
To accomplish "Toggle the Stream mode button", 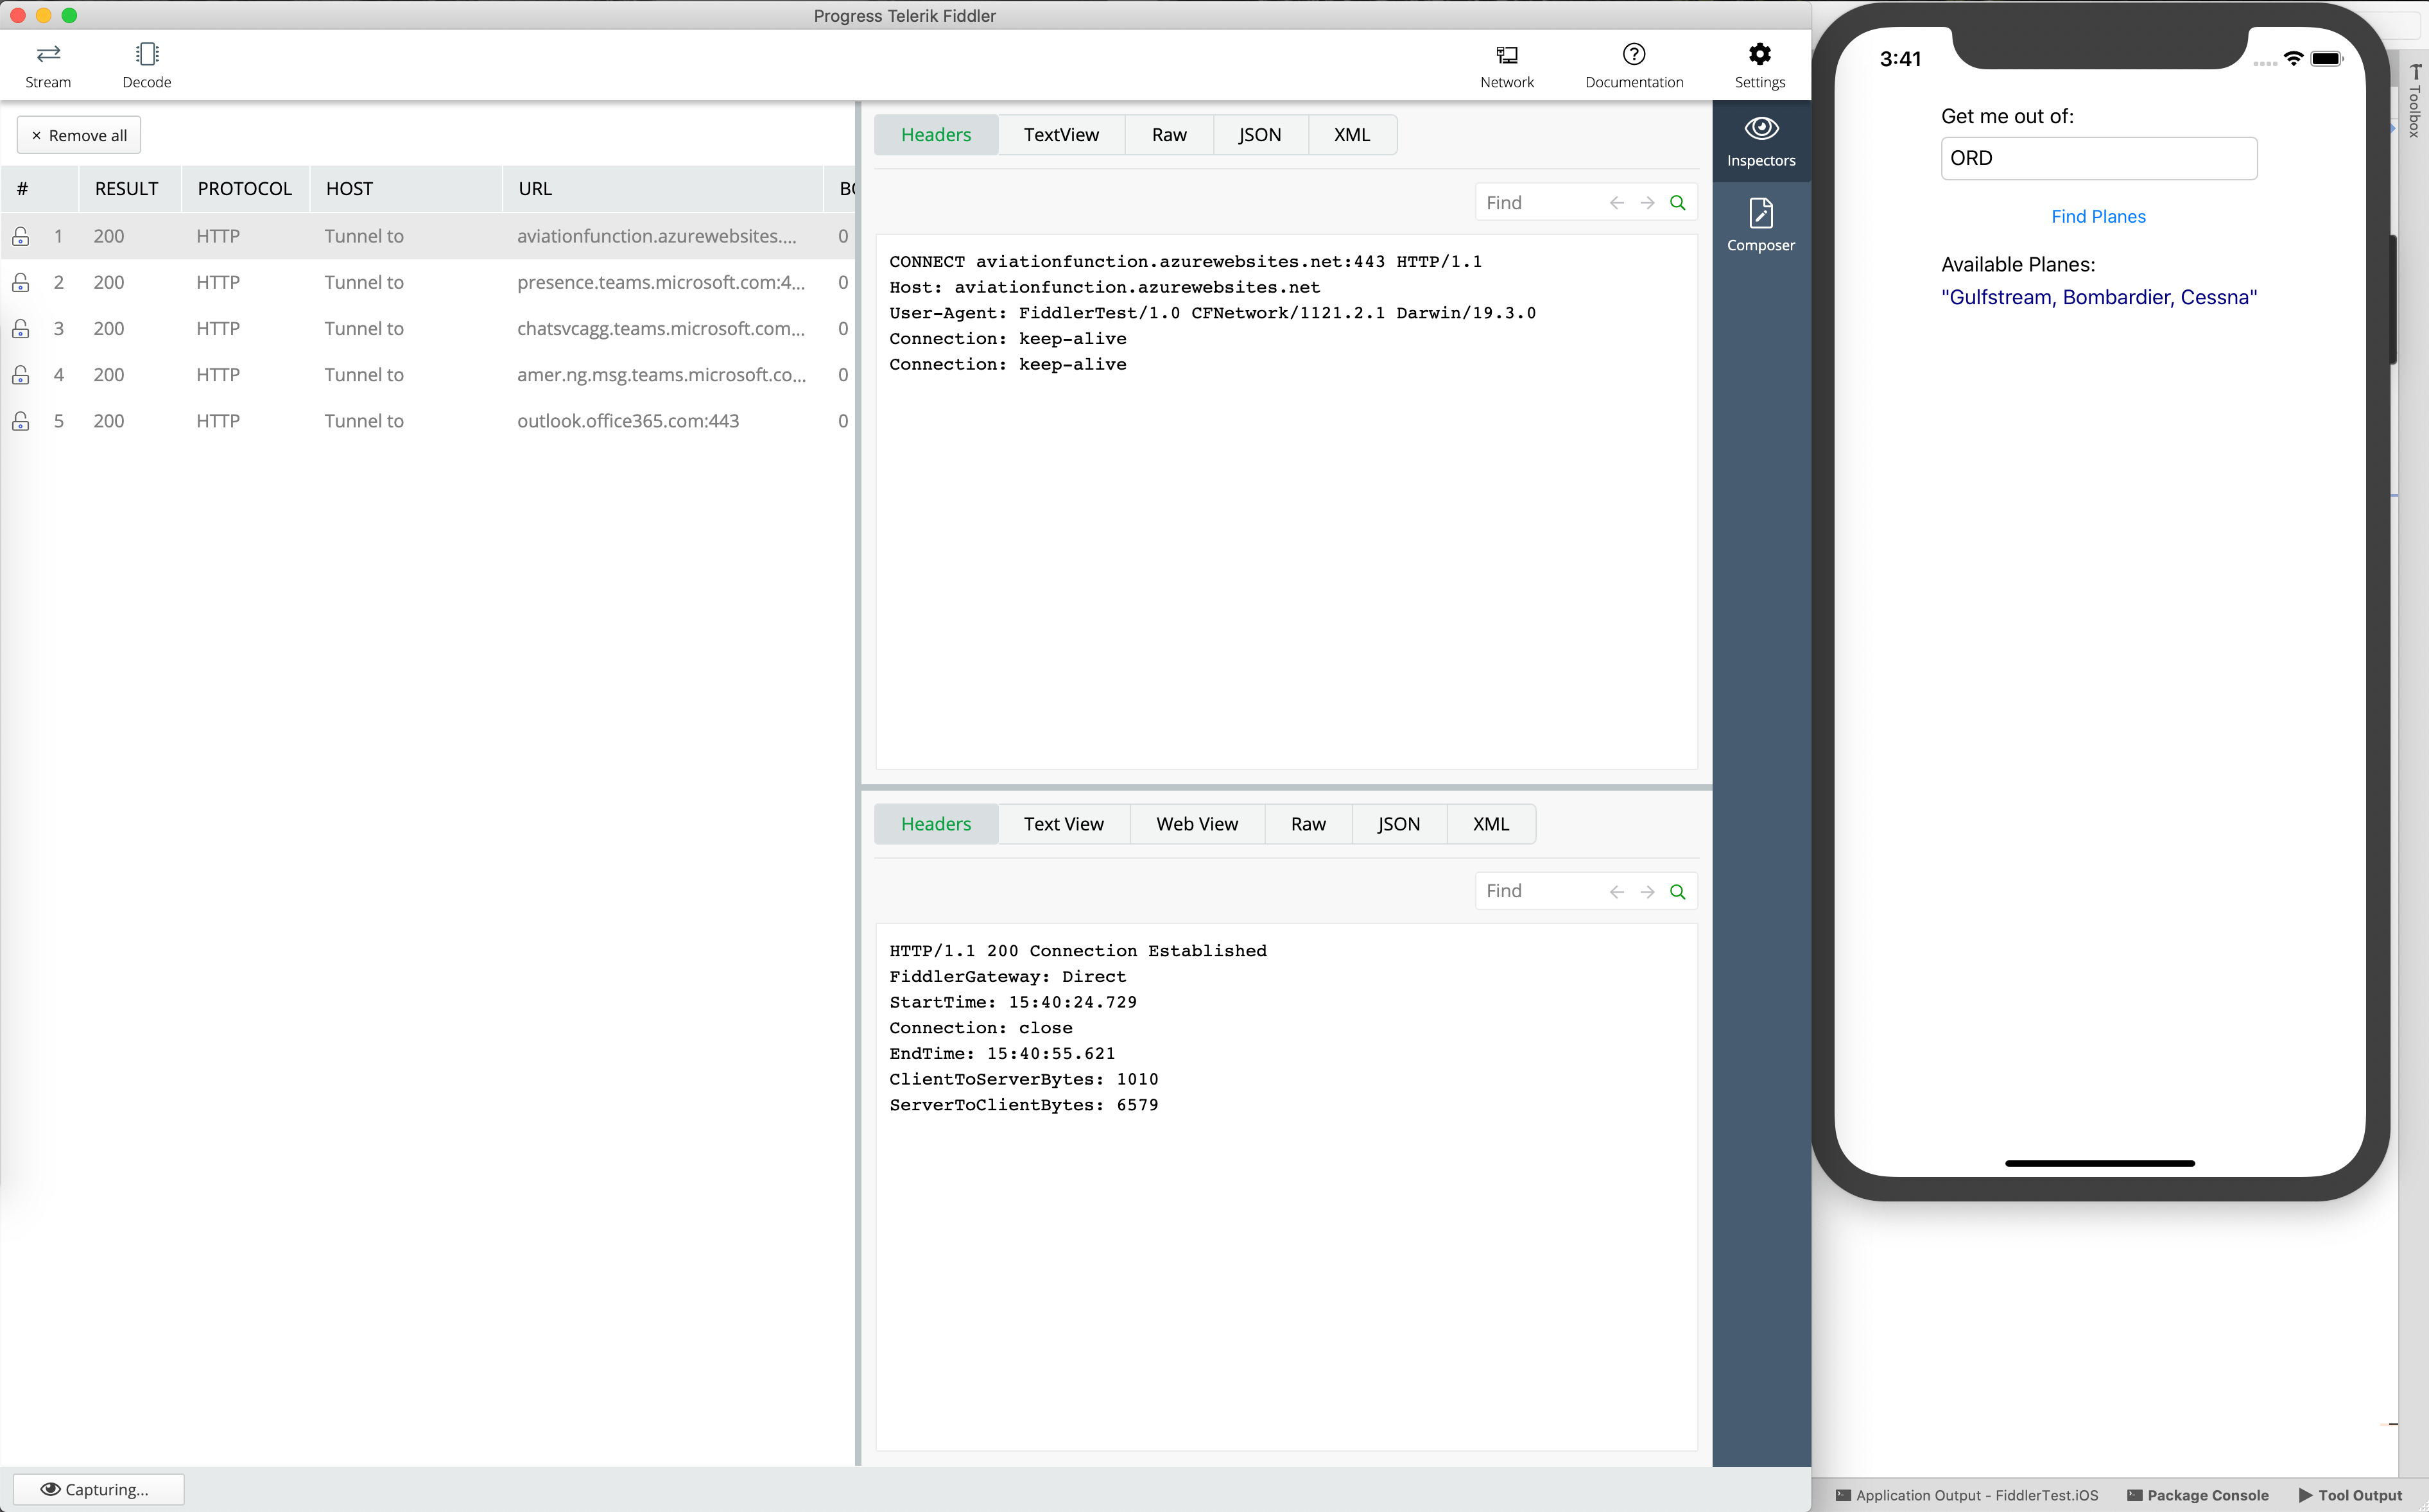I will 48,66.
